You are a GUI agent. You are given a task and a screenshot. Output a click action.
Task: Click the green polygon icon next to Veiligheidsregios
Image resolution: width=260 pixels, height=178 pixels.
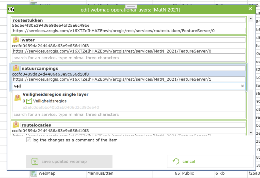(x=29, y=101)
